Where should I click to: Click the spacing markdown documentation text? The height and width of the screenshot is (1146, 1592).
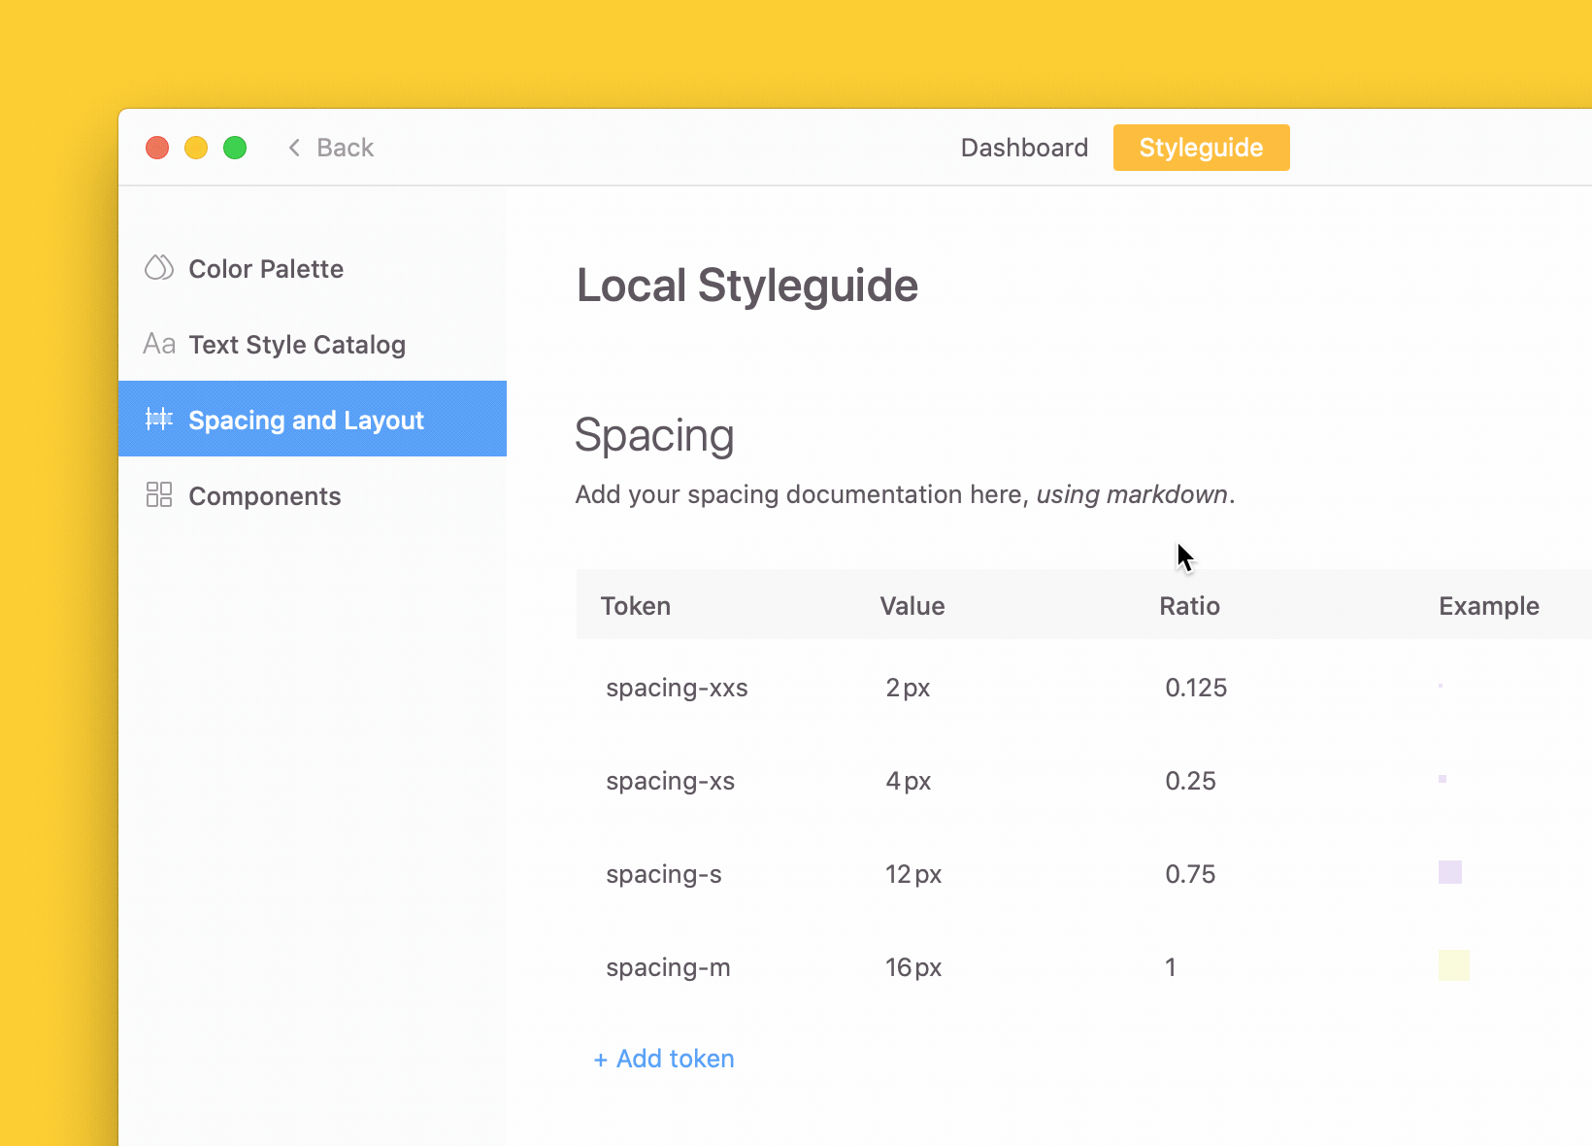coord(905,494)
